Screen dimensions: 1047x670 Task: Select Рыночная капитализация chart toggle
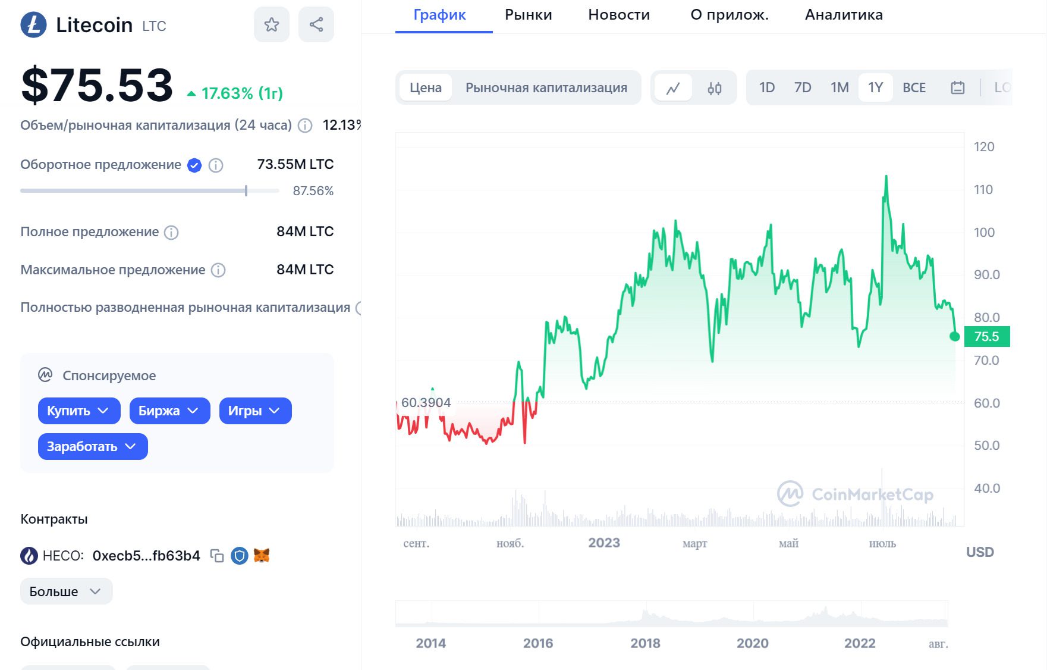click(546, 88)
